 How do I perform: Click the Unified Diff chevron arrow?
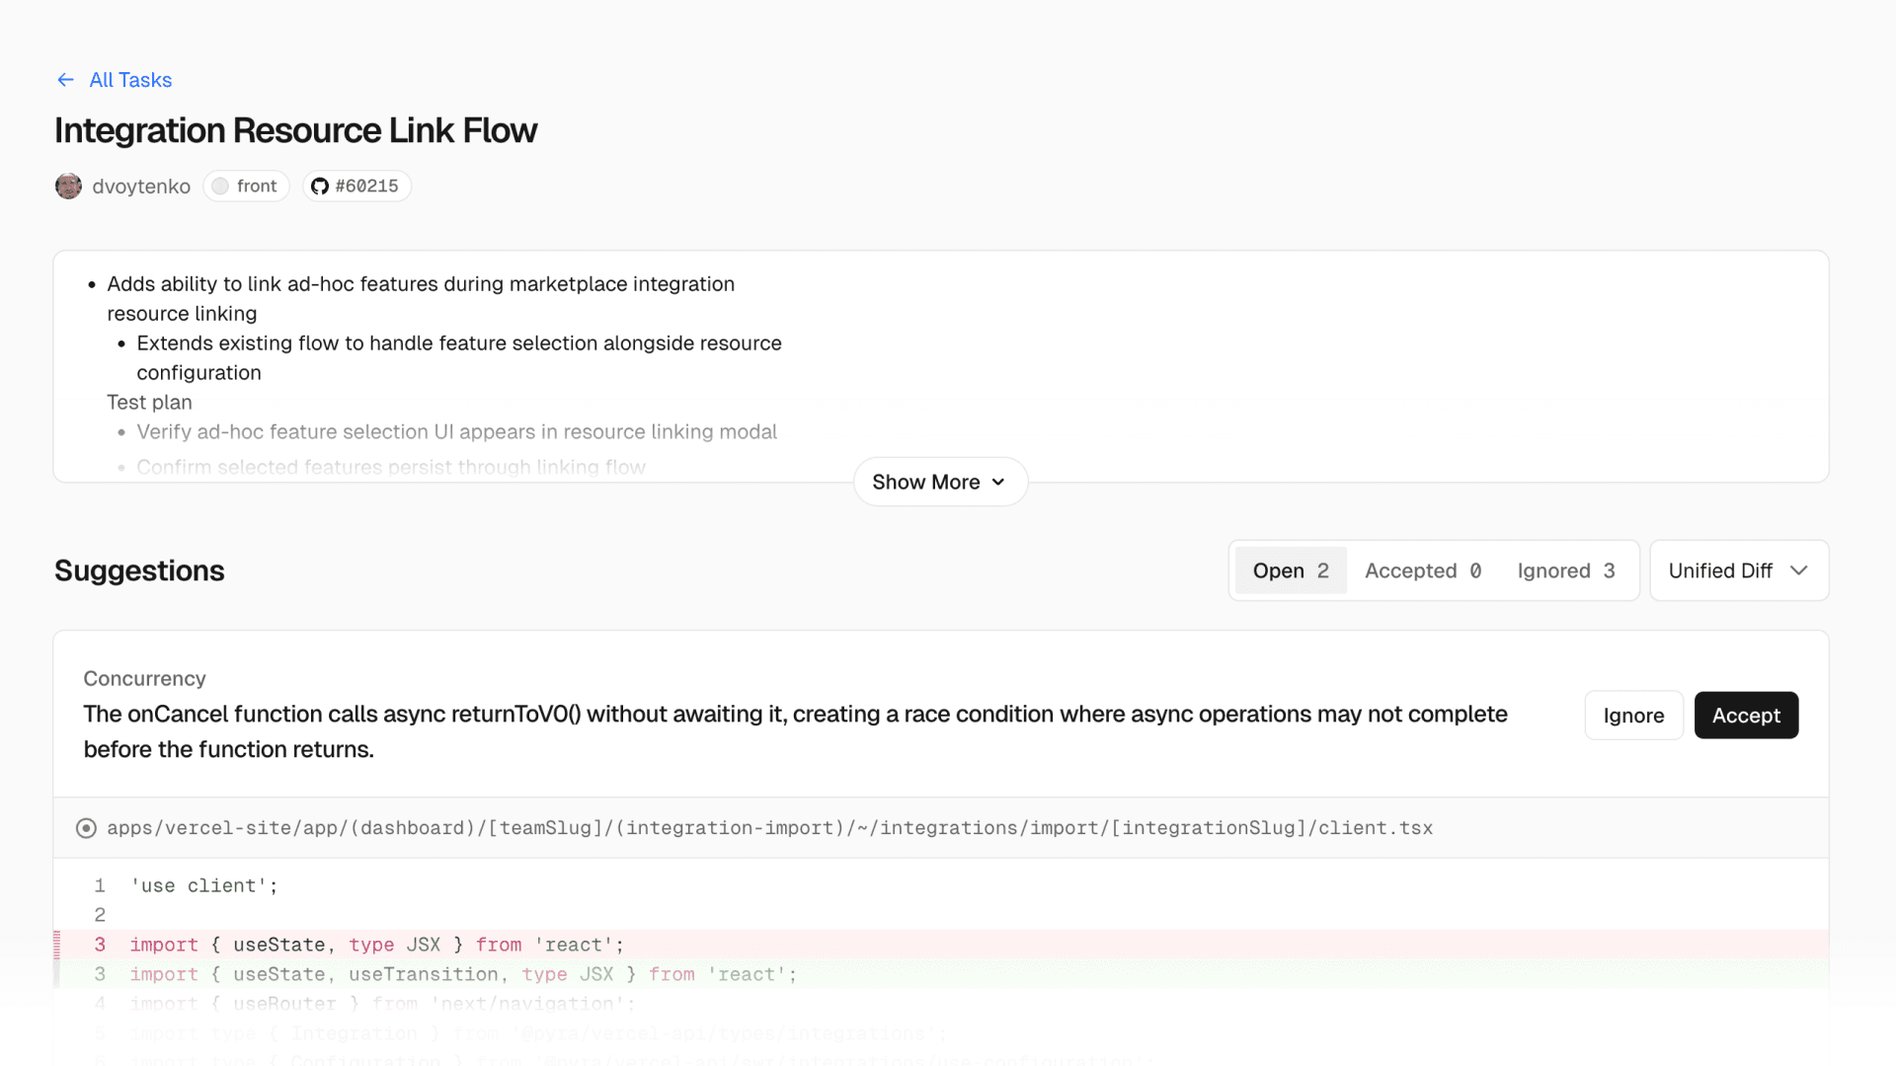point(1799,571)
